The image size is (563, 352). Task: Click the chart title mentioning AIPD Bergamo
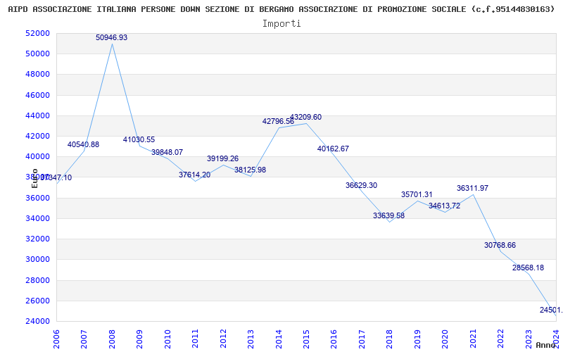(x=281, y=9)
